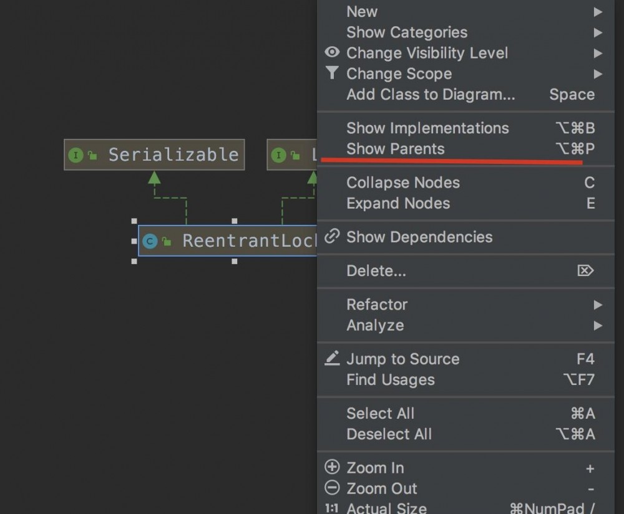Click the minus magnifier Zoom Out icon

pyautogui.click(x=333, y=488)
